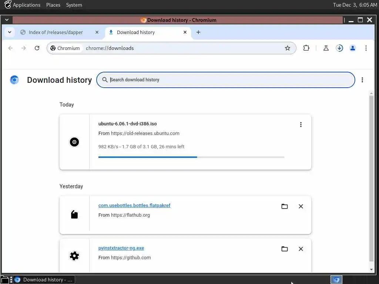Click the magnifier icon in the search box
379x284 pixels.
pyautogui.click(x=105, y=80)
